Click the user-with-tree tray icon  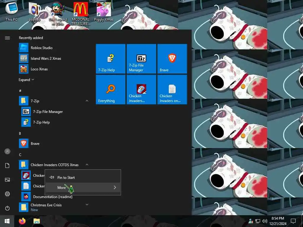251,221
